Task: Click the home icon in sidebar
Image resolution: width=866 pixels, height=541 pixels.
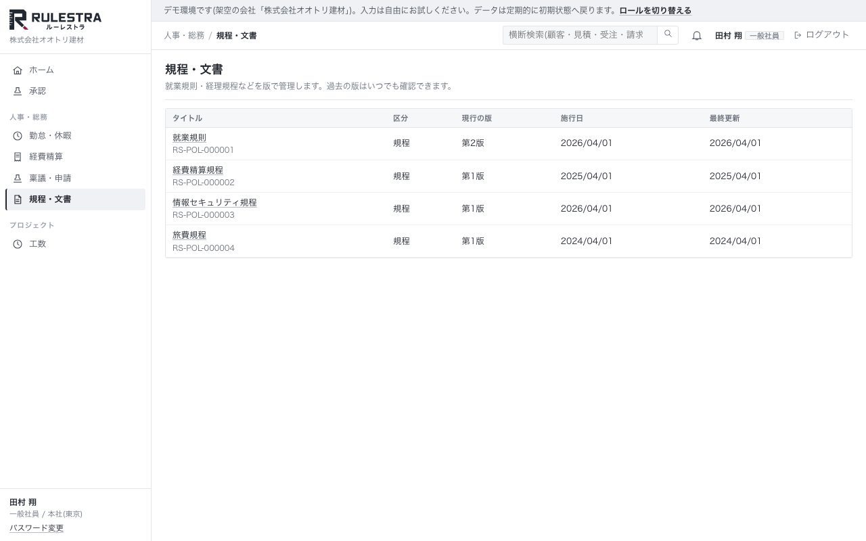Action: click(x=18, y=70)
